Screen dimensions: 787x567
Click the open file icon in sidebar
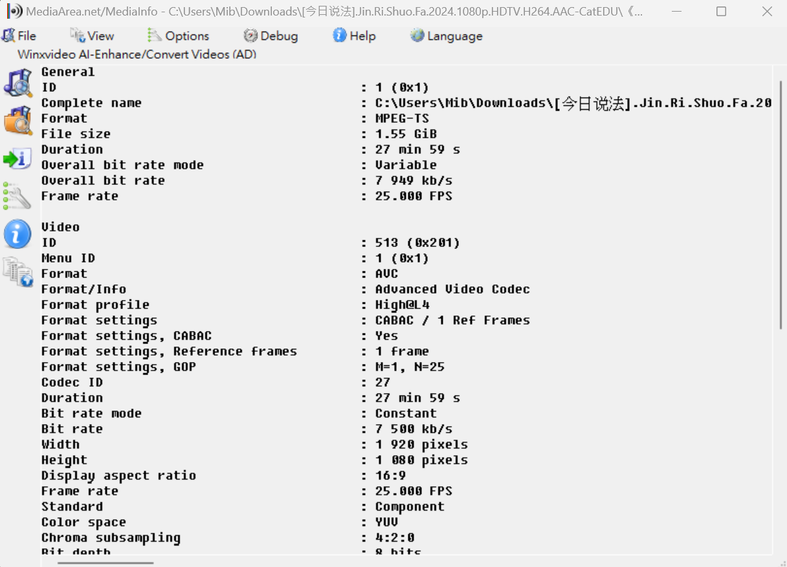pos(17,83)
